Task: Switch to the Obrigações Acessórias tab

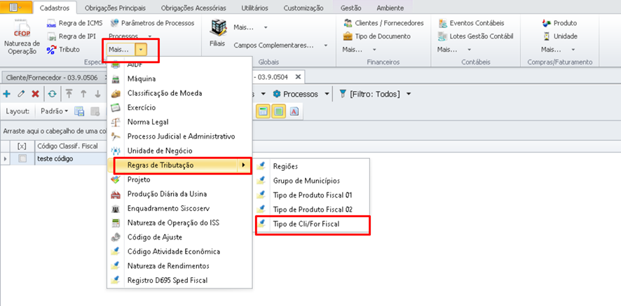Action: pos(193,8)
